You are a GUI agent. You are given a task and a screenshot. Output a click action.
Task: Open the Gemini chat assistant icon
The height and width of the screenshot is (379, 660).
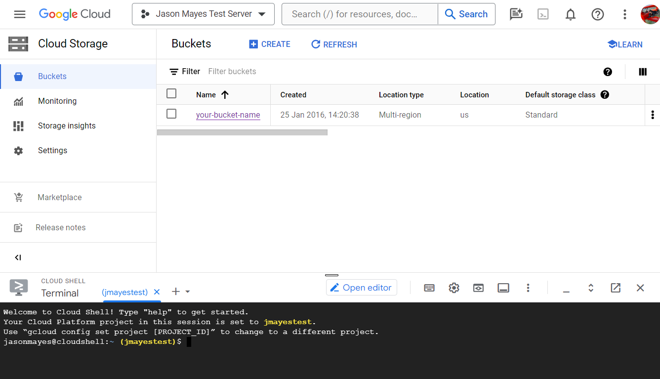(x=516, y=14)
